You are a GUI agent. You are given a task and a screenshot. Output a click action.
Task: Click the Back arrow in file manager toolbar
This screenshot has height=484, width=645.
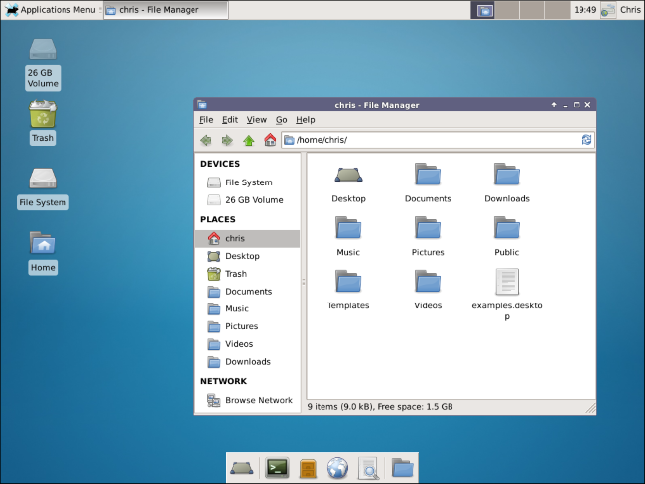point(206,140)
